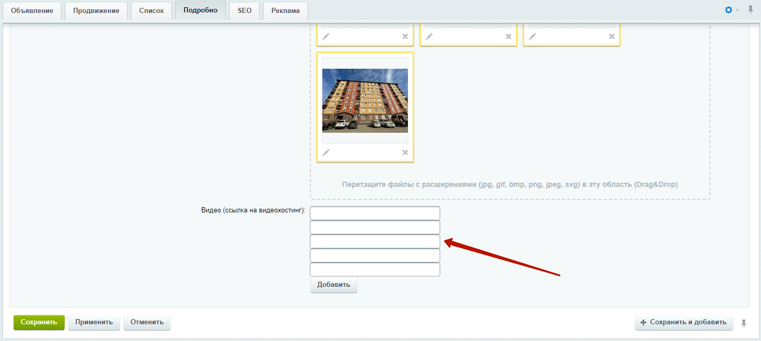
Task: Click the pin icon beside the tabs
Action: point(751,10)
